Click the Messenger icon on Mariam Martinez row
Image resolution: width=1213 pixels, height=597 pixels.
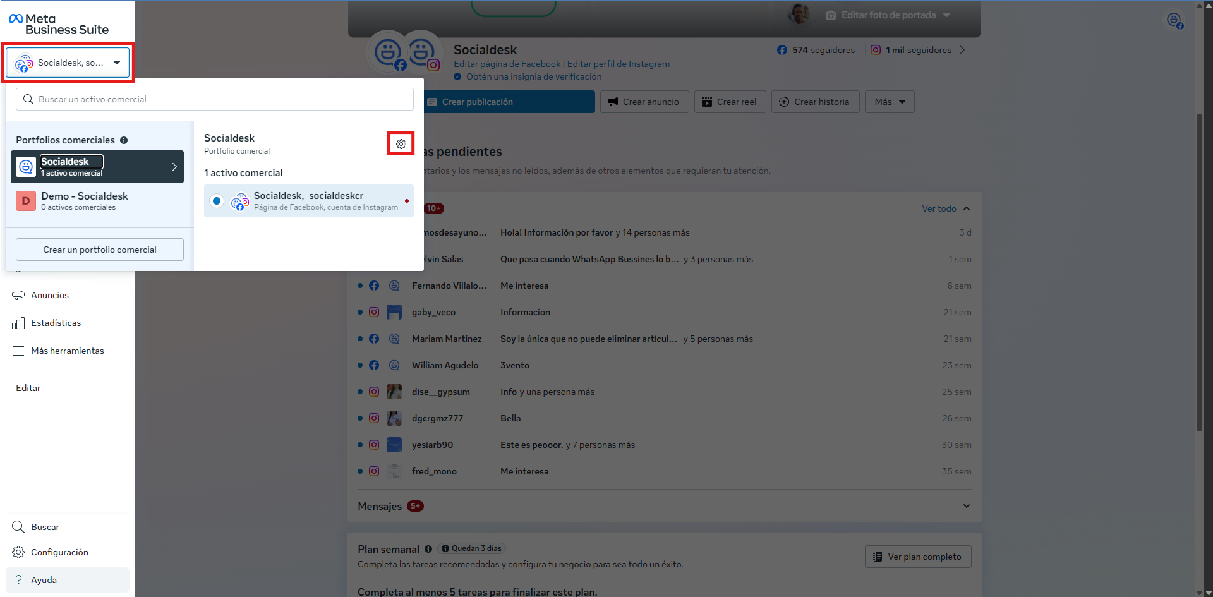394,339
